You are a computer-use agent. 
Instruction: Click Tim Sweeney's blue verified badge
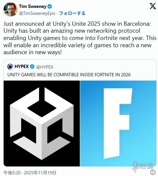[x=50, y=6]
